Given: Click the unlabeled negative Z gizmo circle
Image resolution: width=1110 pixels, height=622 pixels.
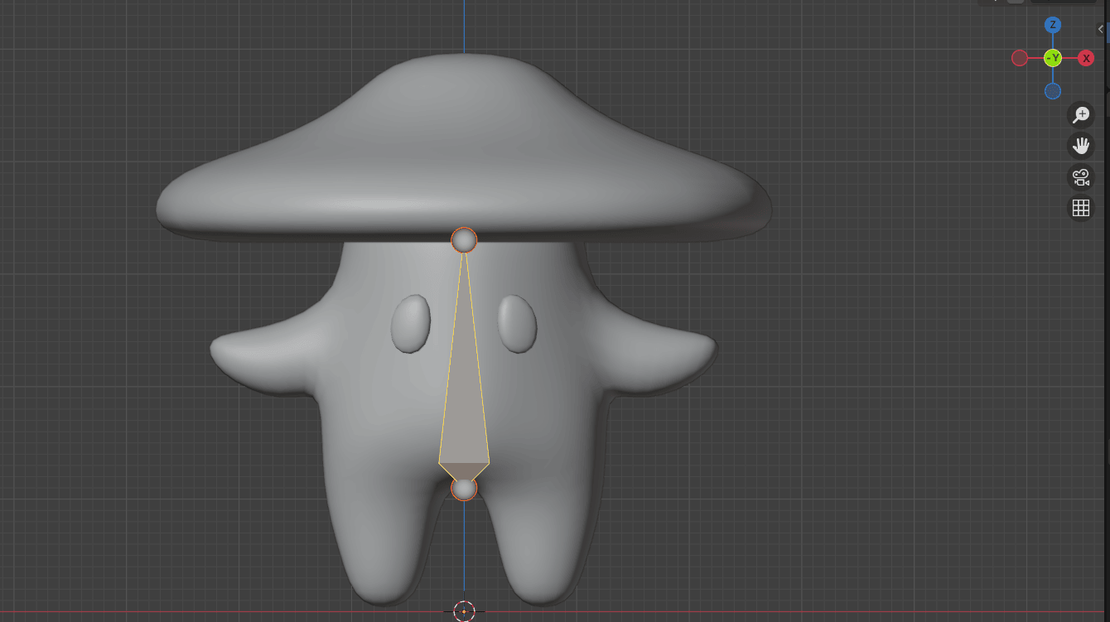Looking at the screenshot, I should (1053, 91).
